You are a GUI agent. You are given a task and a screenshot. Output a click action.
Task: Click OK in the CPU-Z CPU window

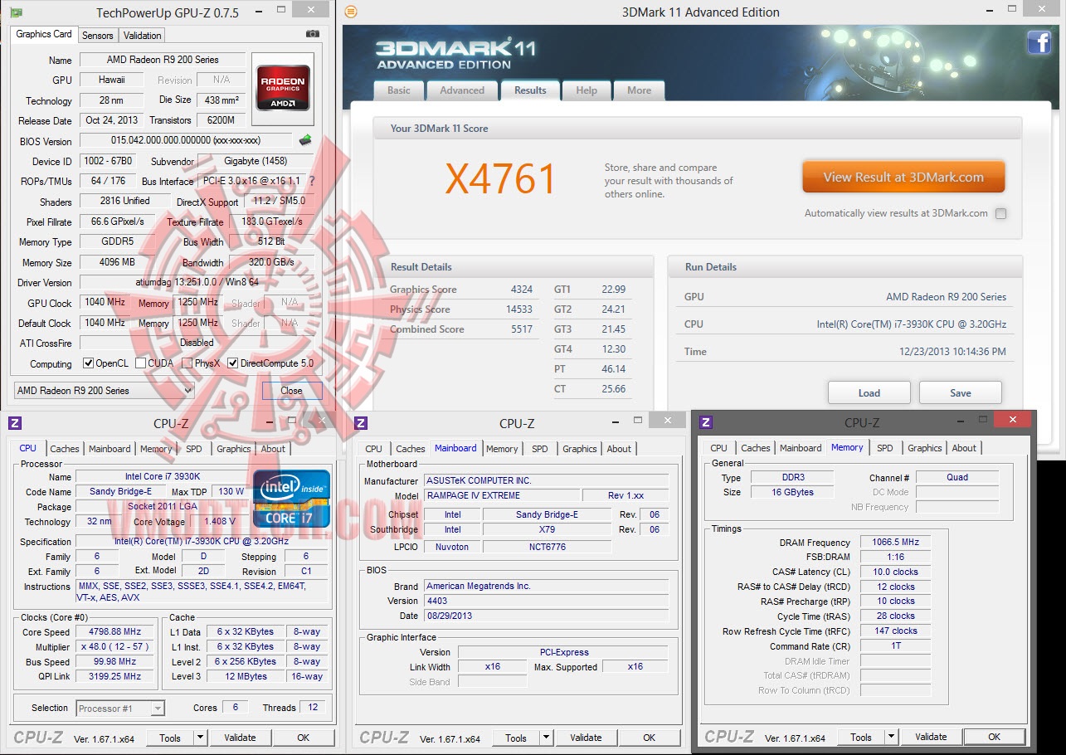pos(304,738)
